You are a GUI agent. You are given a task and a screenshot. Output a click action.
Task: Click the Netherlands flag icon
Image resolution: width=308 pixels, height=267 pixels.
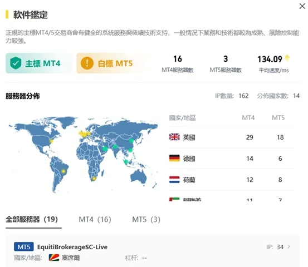(174, 180)
